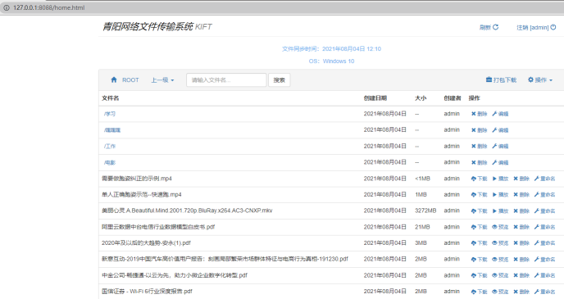Image resolution: width=564 pixels, height=299 pixels.
Task: Click the 3272MB size cell
Action: [x=425, y=211]
